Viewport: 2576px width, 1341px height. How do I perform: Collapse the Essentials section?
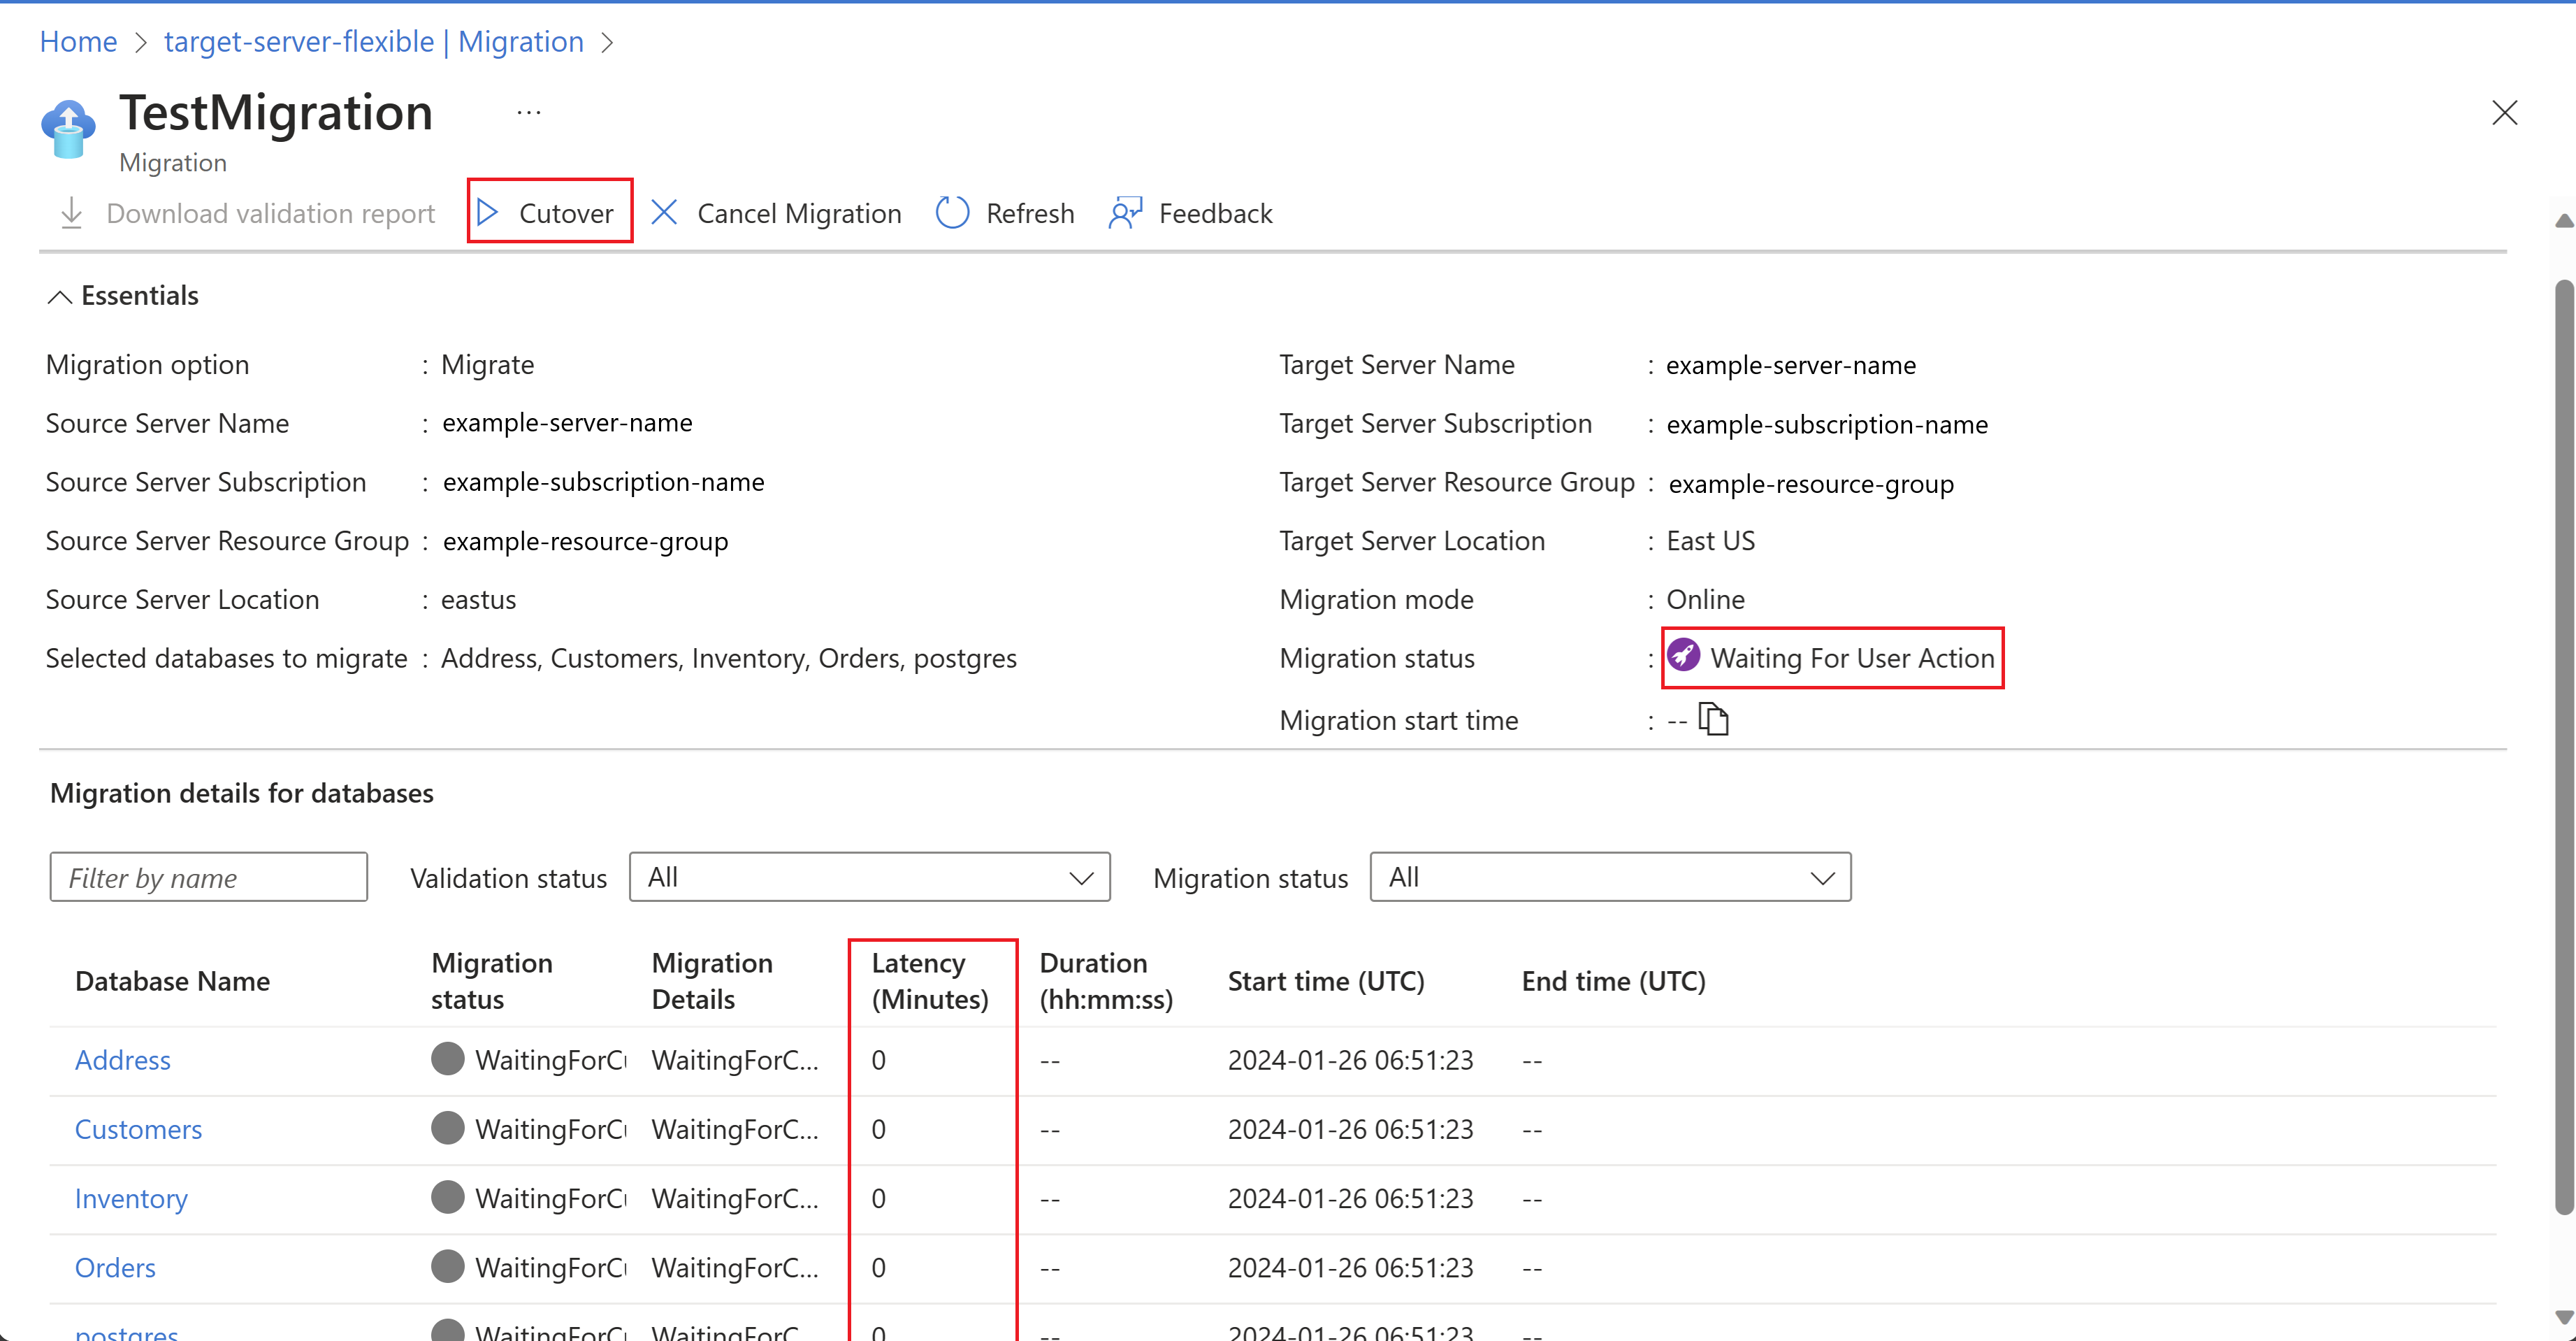tap(60, 296)
